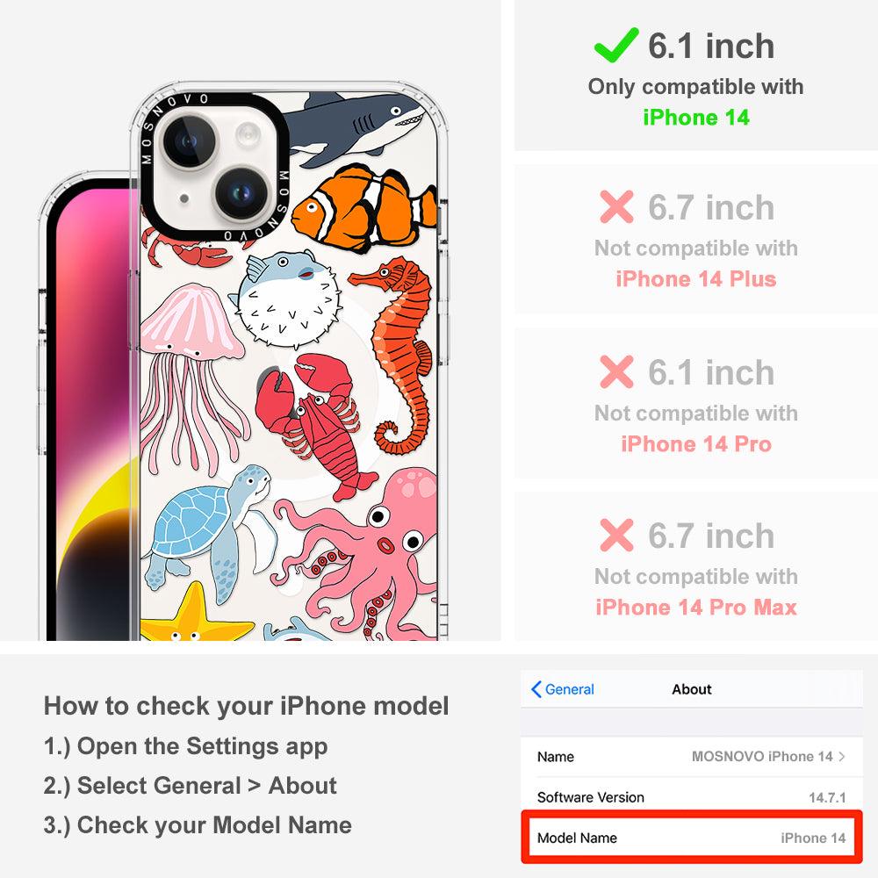Click the red X next to iPhone 14 Pro Max
878x878 pixels.
click(616, 536)
